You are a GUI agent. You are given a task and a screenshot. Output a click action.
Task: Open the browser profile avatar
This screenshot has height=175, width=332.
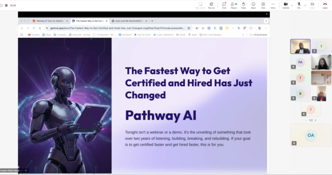point(260,28)
